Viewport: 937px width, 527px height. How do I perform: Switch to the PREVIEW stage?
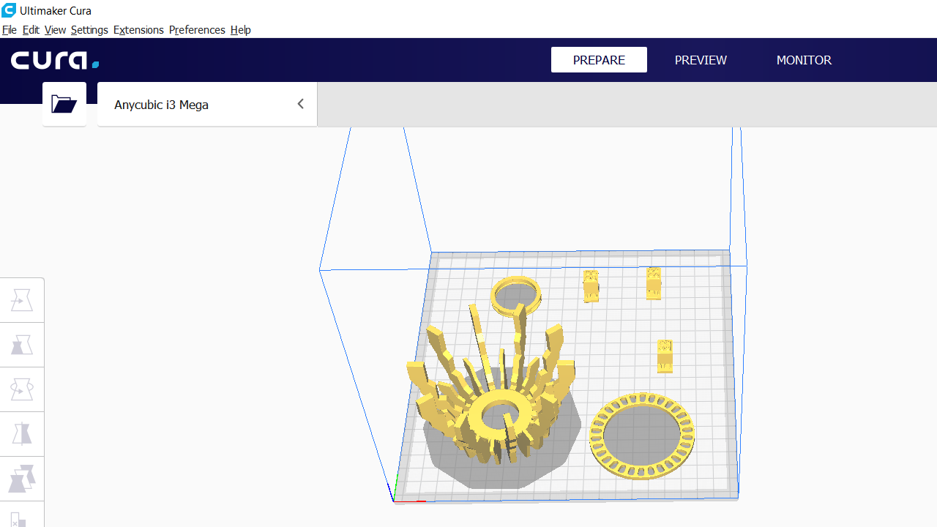point(701,60)
